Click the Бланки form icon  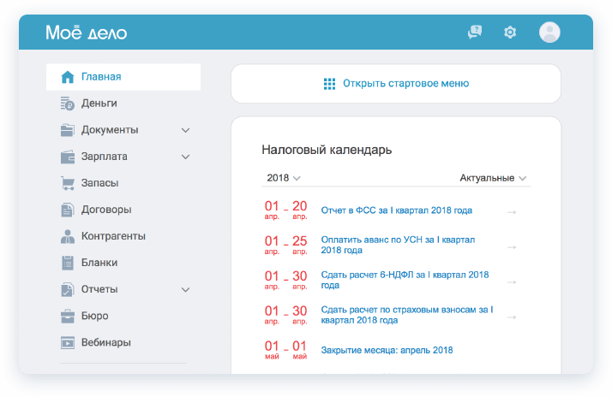tap(68, 263)
